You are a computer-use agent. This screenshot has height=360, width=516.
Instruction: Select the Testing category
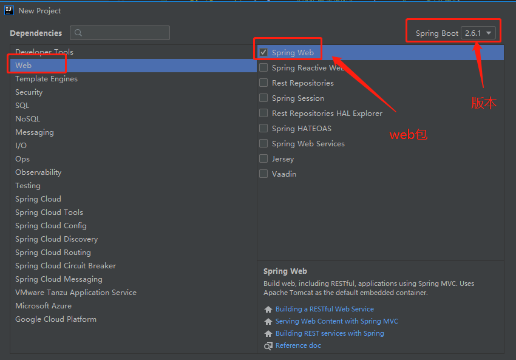click(x=134, y=186)
